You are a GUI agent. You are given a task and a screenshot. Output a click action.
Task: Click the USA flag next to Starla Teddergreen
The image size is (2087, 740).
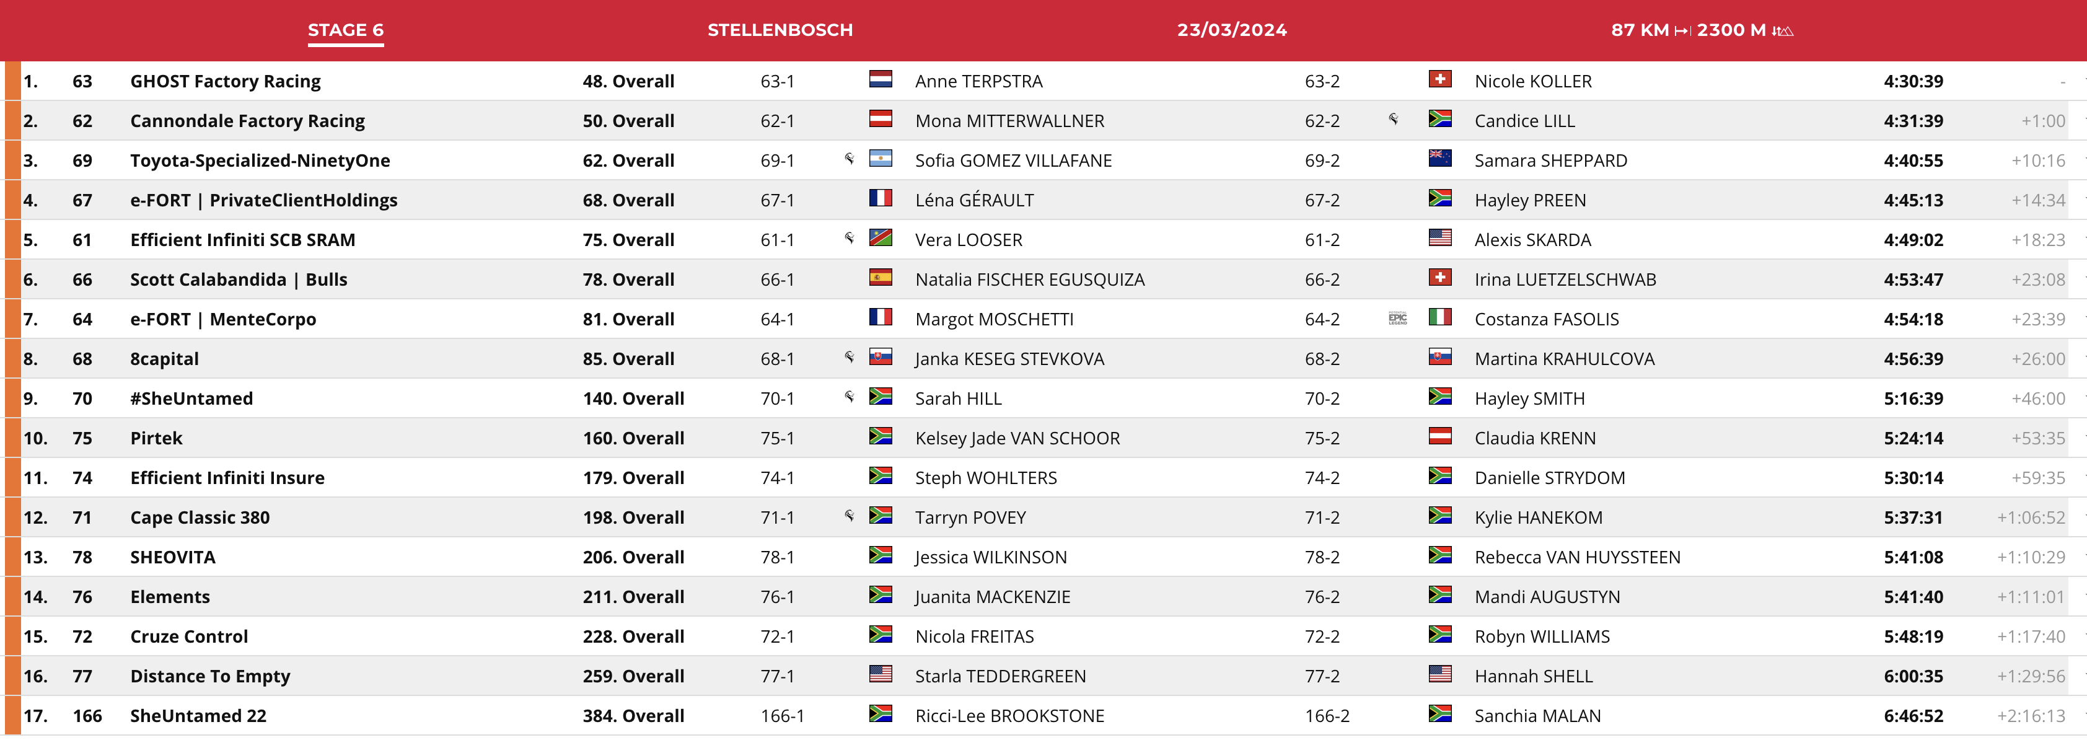881,674
